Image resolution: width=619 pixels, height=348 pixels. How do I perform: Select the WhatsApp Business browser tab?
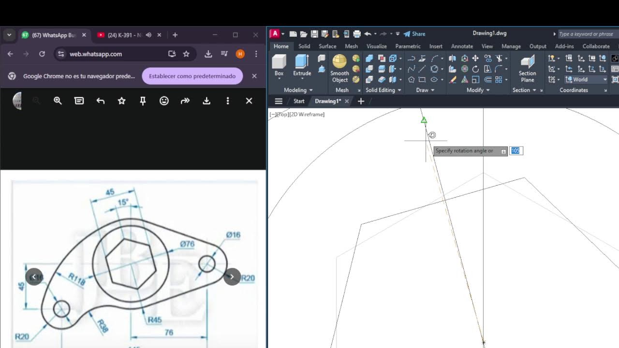[54, 35]
